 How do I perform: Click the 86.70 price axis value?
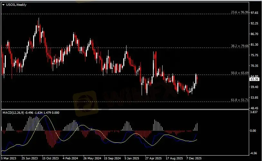(x=255, y=34)
